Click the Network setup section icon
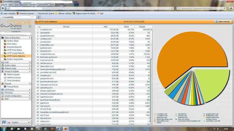This screenshot has width=234, height=131. [x=3, y=68]
